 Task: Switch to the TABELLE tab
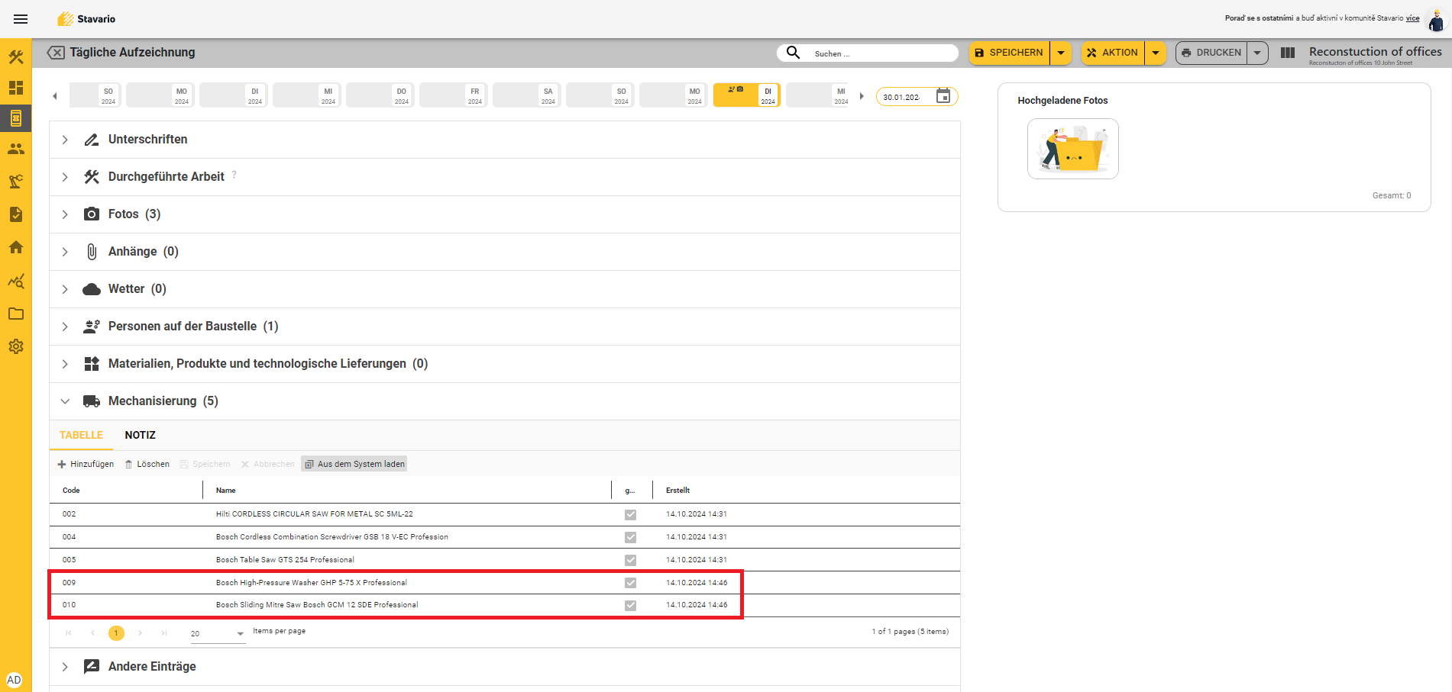click(x=81, y=435)
